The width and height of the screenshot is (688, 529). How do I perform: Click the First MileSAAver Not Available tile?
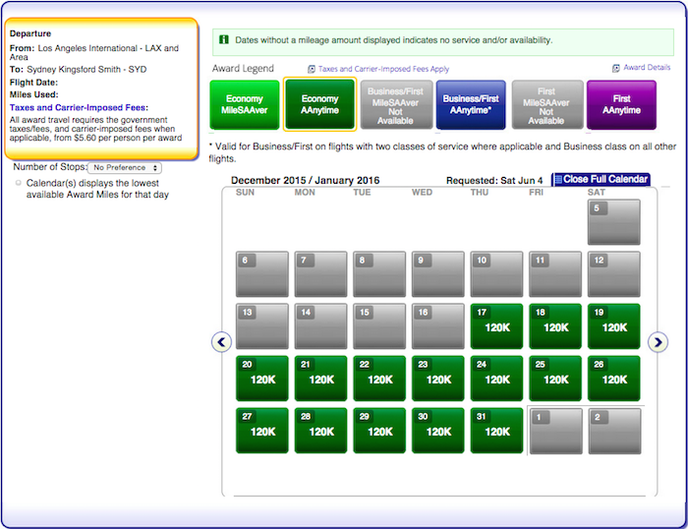[x=546, y=104]
